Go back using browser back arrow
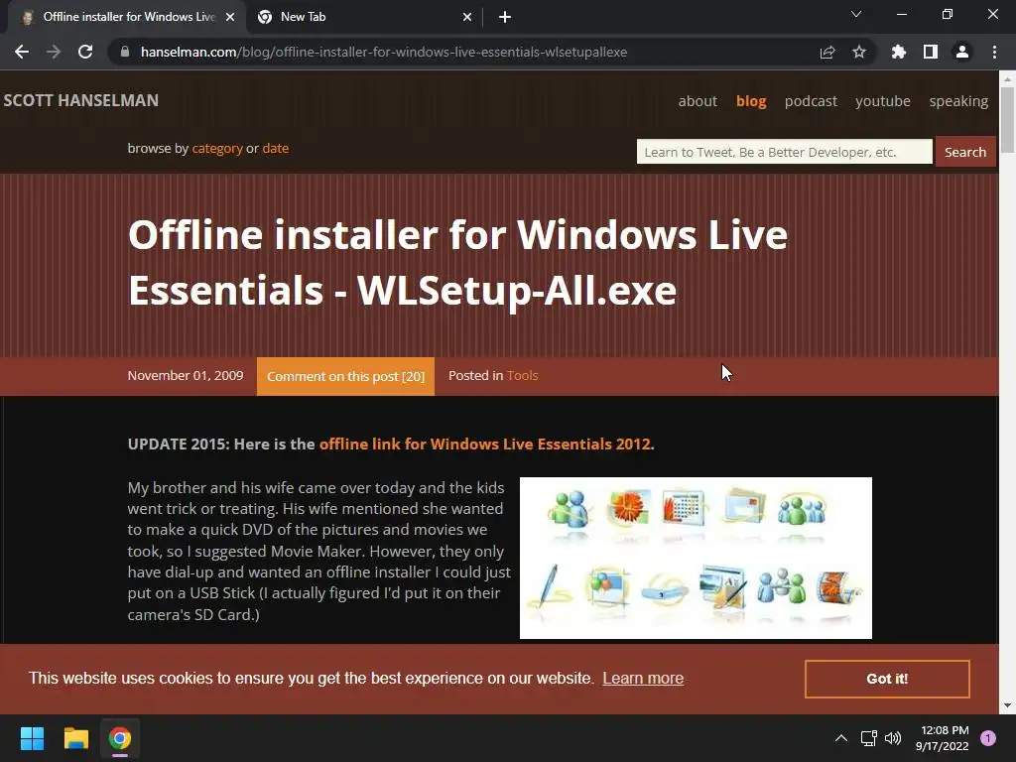The height and width of the screenshot is (762, 1016). click(x=22, y=52)
